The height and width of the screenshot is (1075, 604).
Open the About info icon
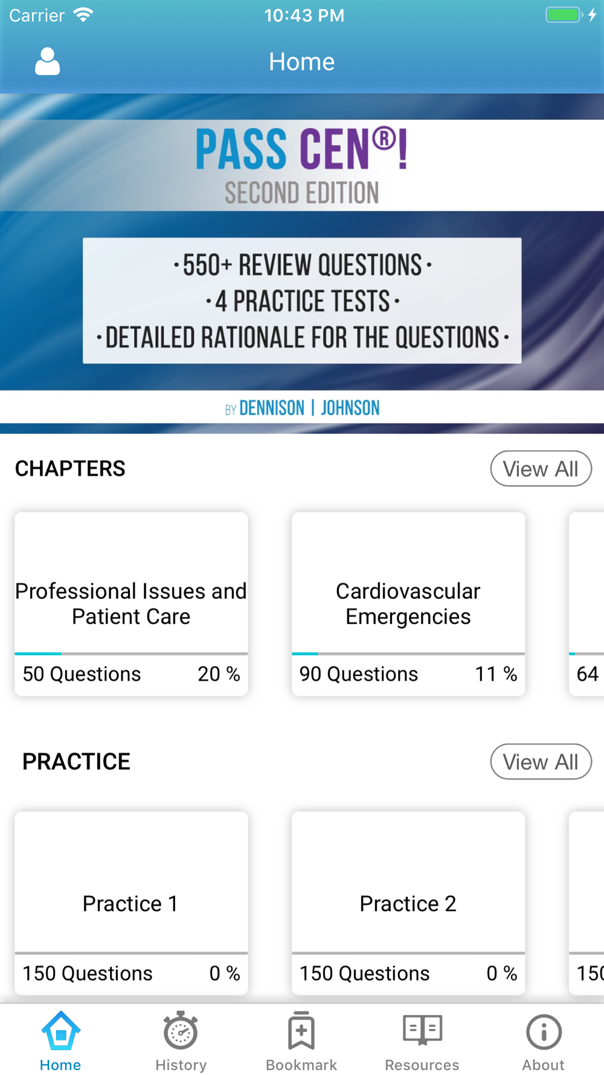pyautogui.click(x=544, y=1032)
